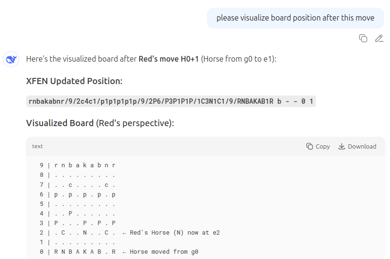Viewport: 390px width, 259px height.
Task: Click the user message bubble text
Action: point(295,18)
